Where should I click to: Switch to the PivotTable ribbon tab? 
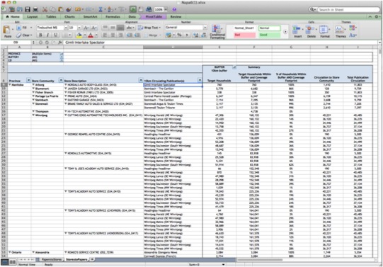pos(154,16)
